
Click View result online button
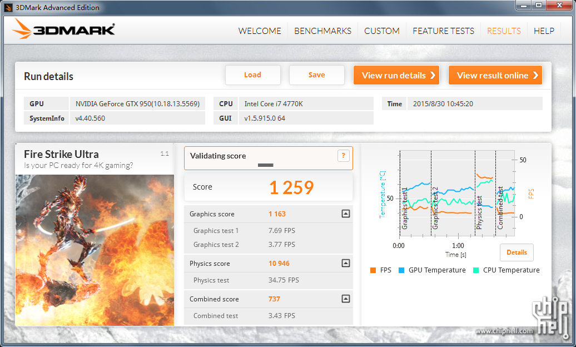point(495,76)
